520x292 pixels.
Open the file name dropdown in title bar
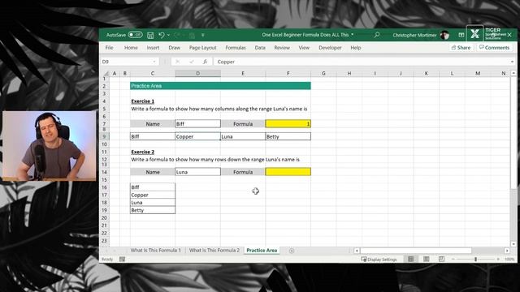pyautogui.click(x=352, y=34)
